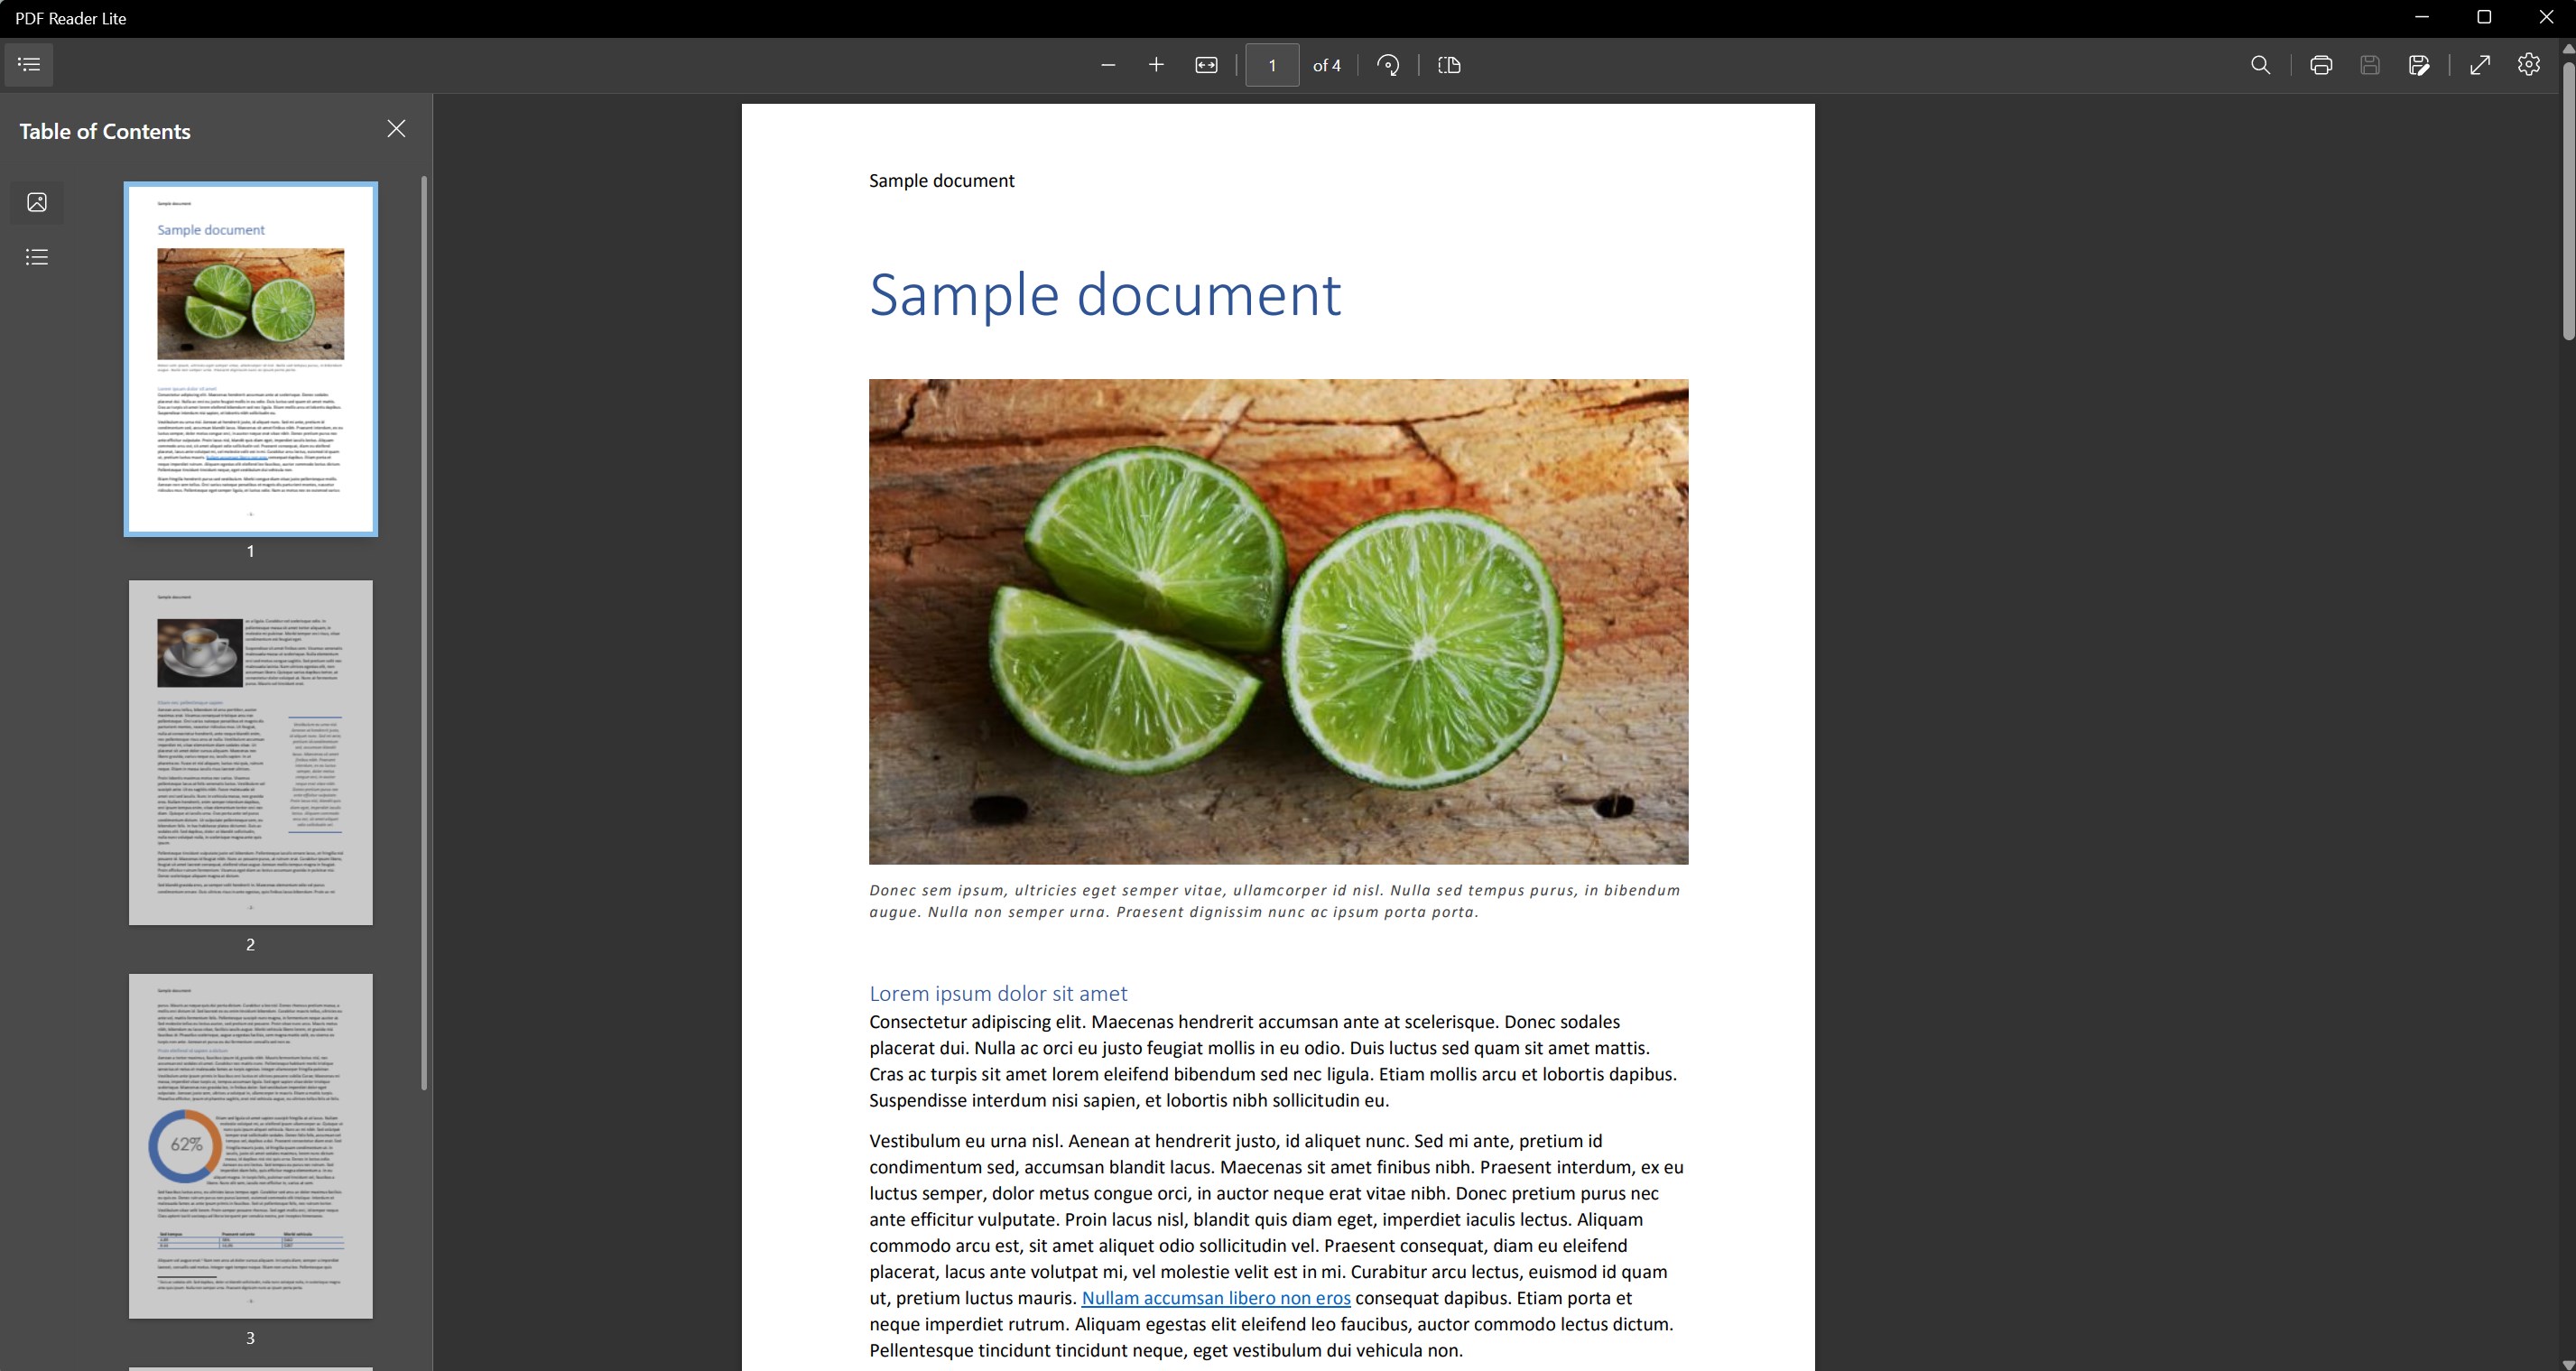Select the page 2 thumbnail

[250, 752]
